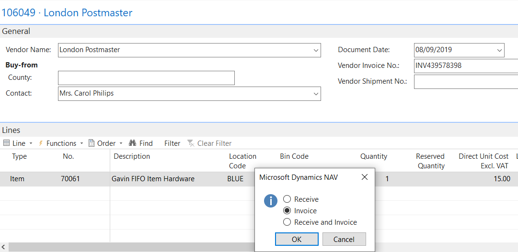Click the Functions lightning bolt icon

click(41, 143)
